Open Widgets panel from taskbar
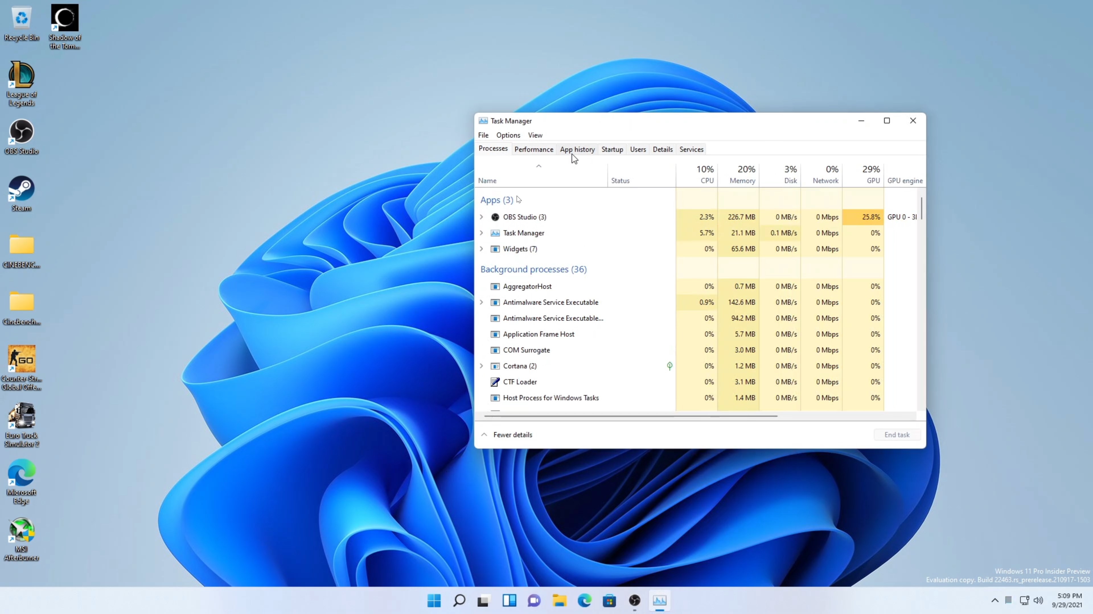Screen dimensions: 1093x614 [x=509, y=600]
